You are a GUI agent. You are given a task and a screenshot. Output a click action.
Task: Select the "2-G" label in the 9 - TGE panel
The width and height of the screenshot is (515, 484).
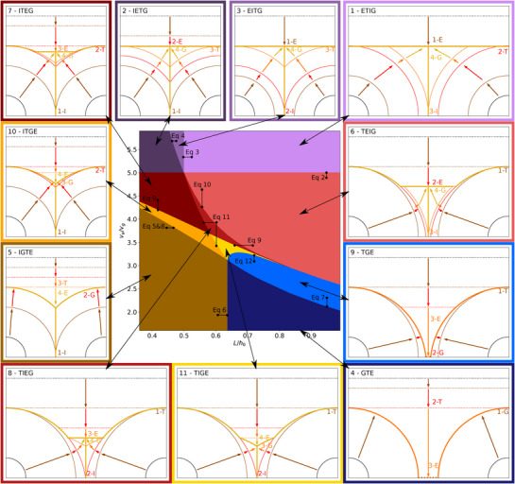[x=438, y=353]
